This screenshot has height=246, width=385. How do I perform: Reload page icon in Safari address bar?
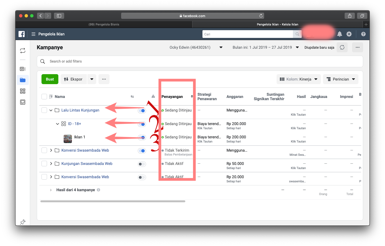261,16
